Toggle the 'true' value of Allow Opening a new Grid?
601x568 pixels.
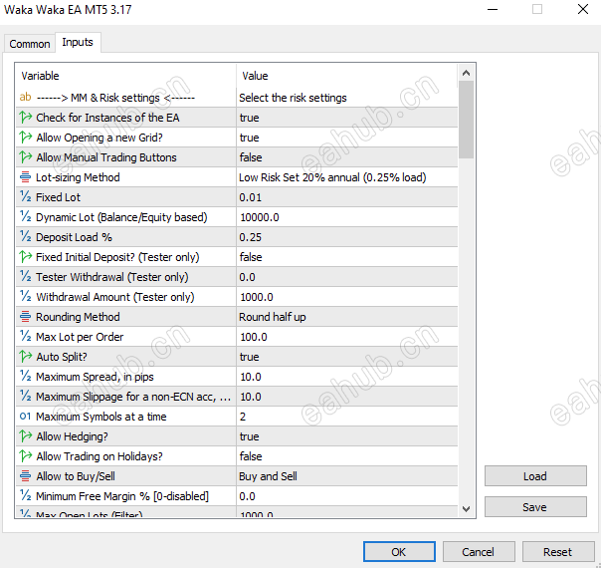click(347, 138)
